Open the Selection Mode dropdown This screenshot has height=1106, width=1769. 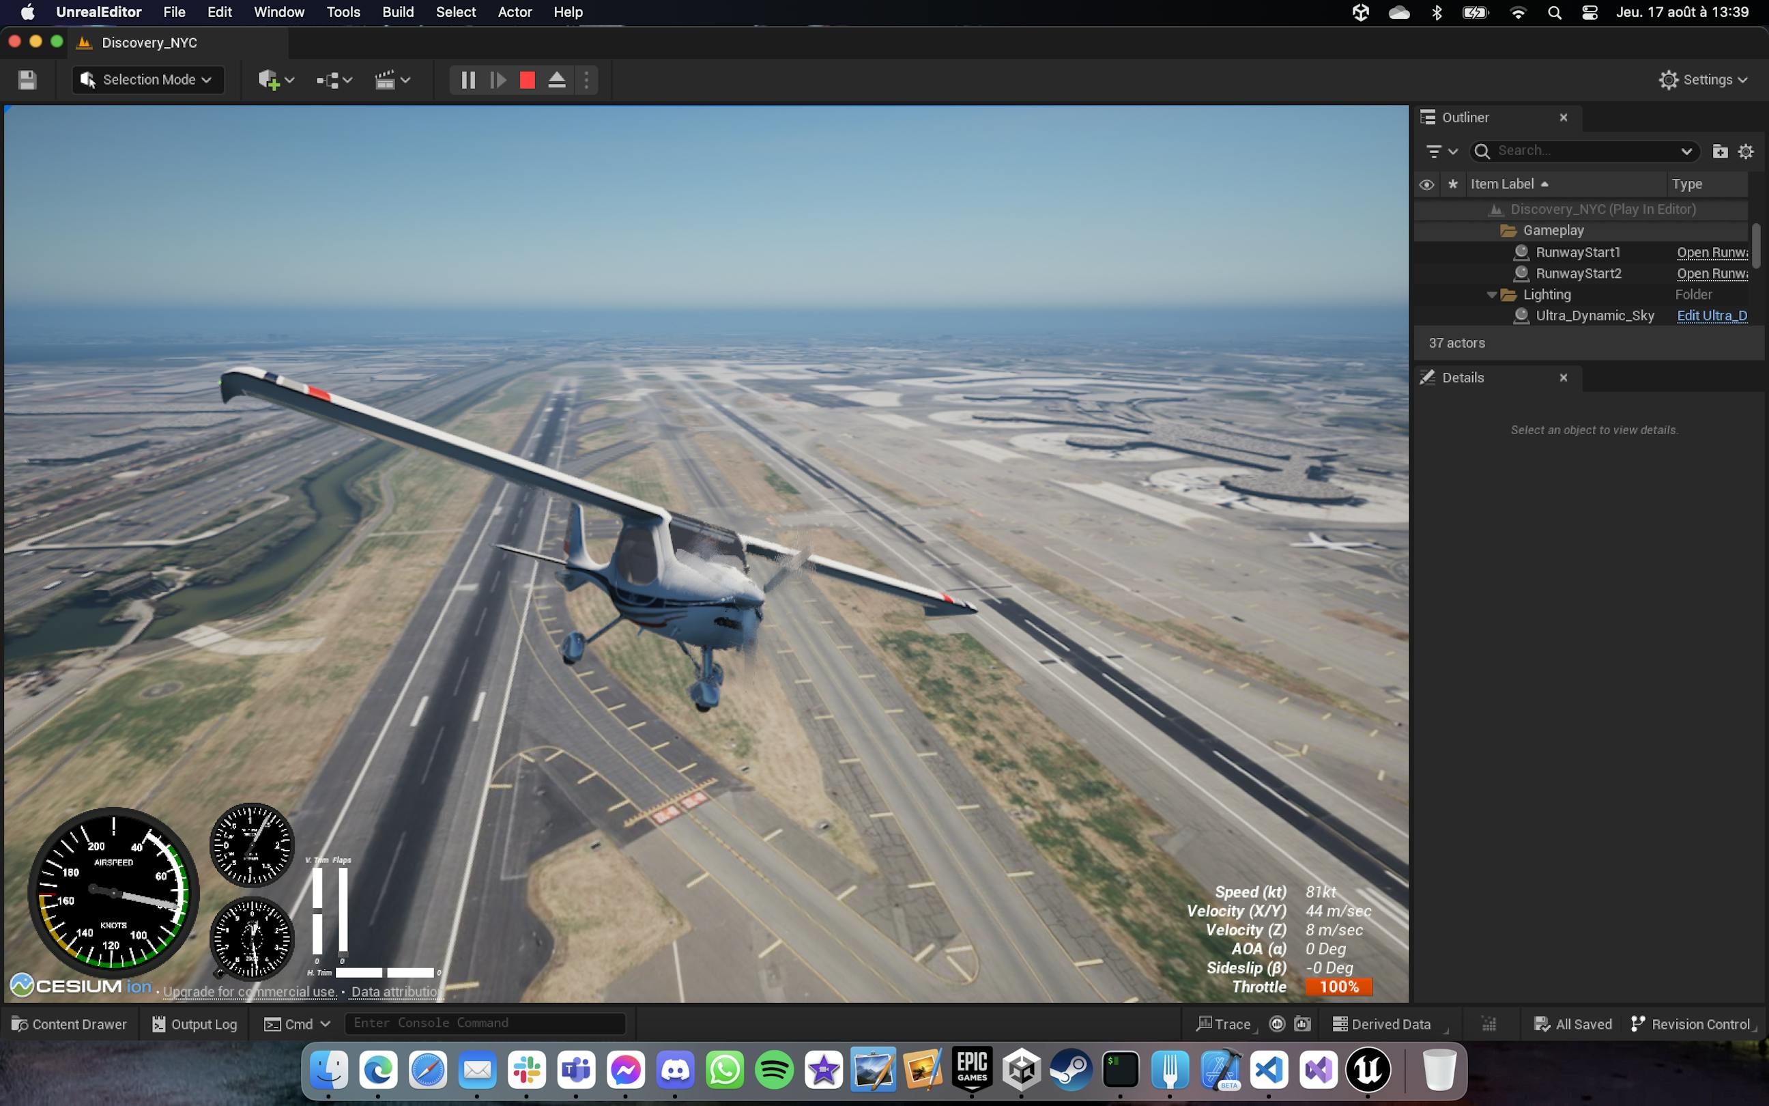147,80
